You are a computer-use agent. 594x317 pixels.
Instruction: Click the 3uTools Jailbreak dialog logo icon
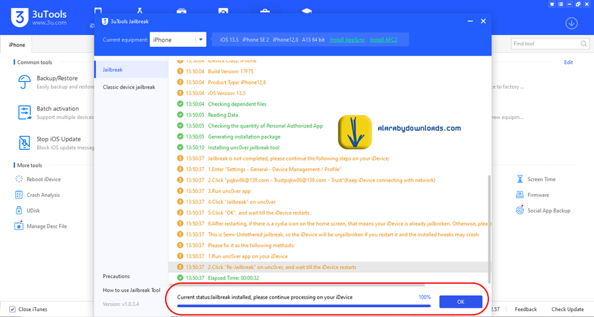(x=105, y=22)
